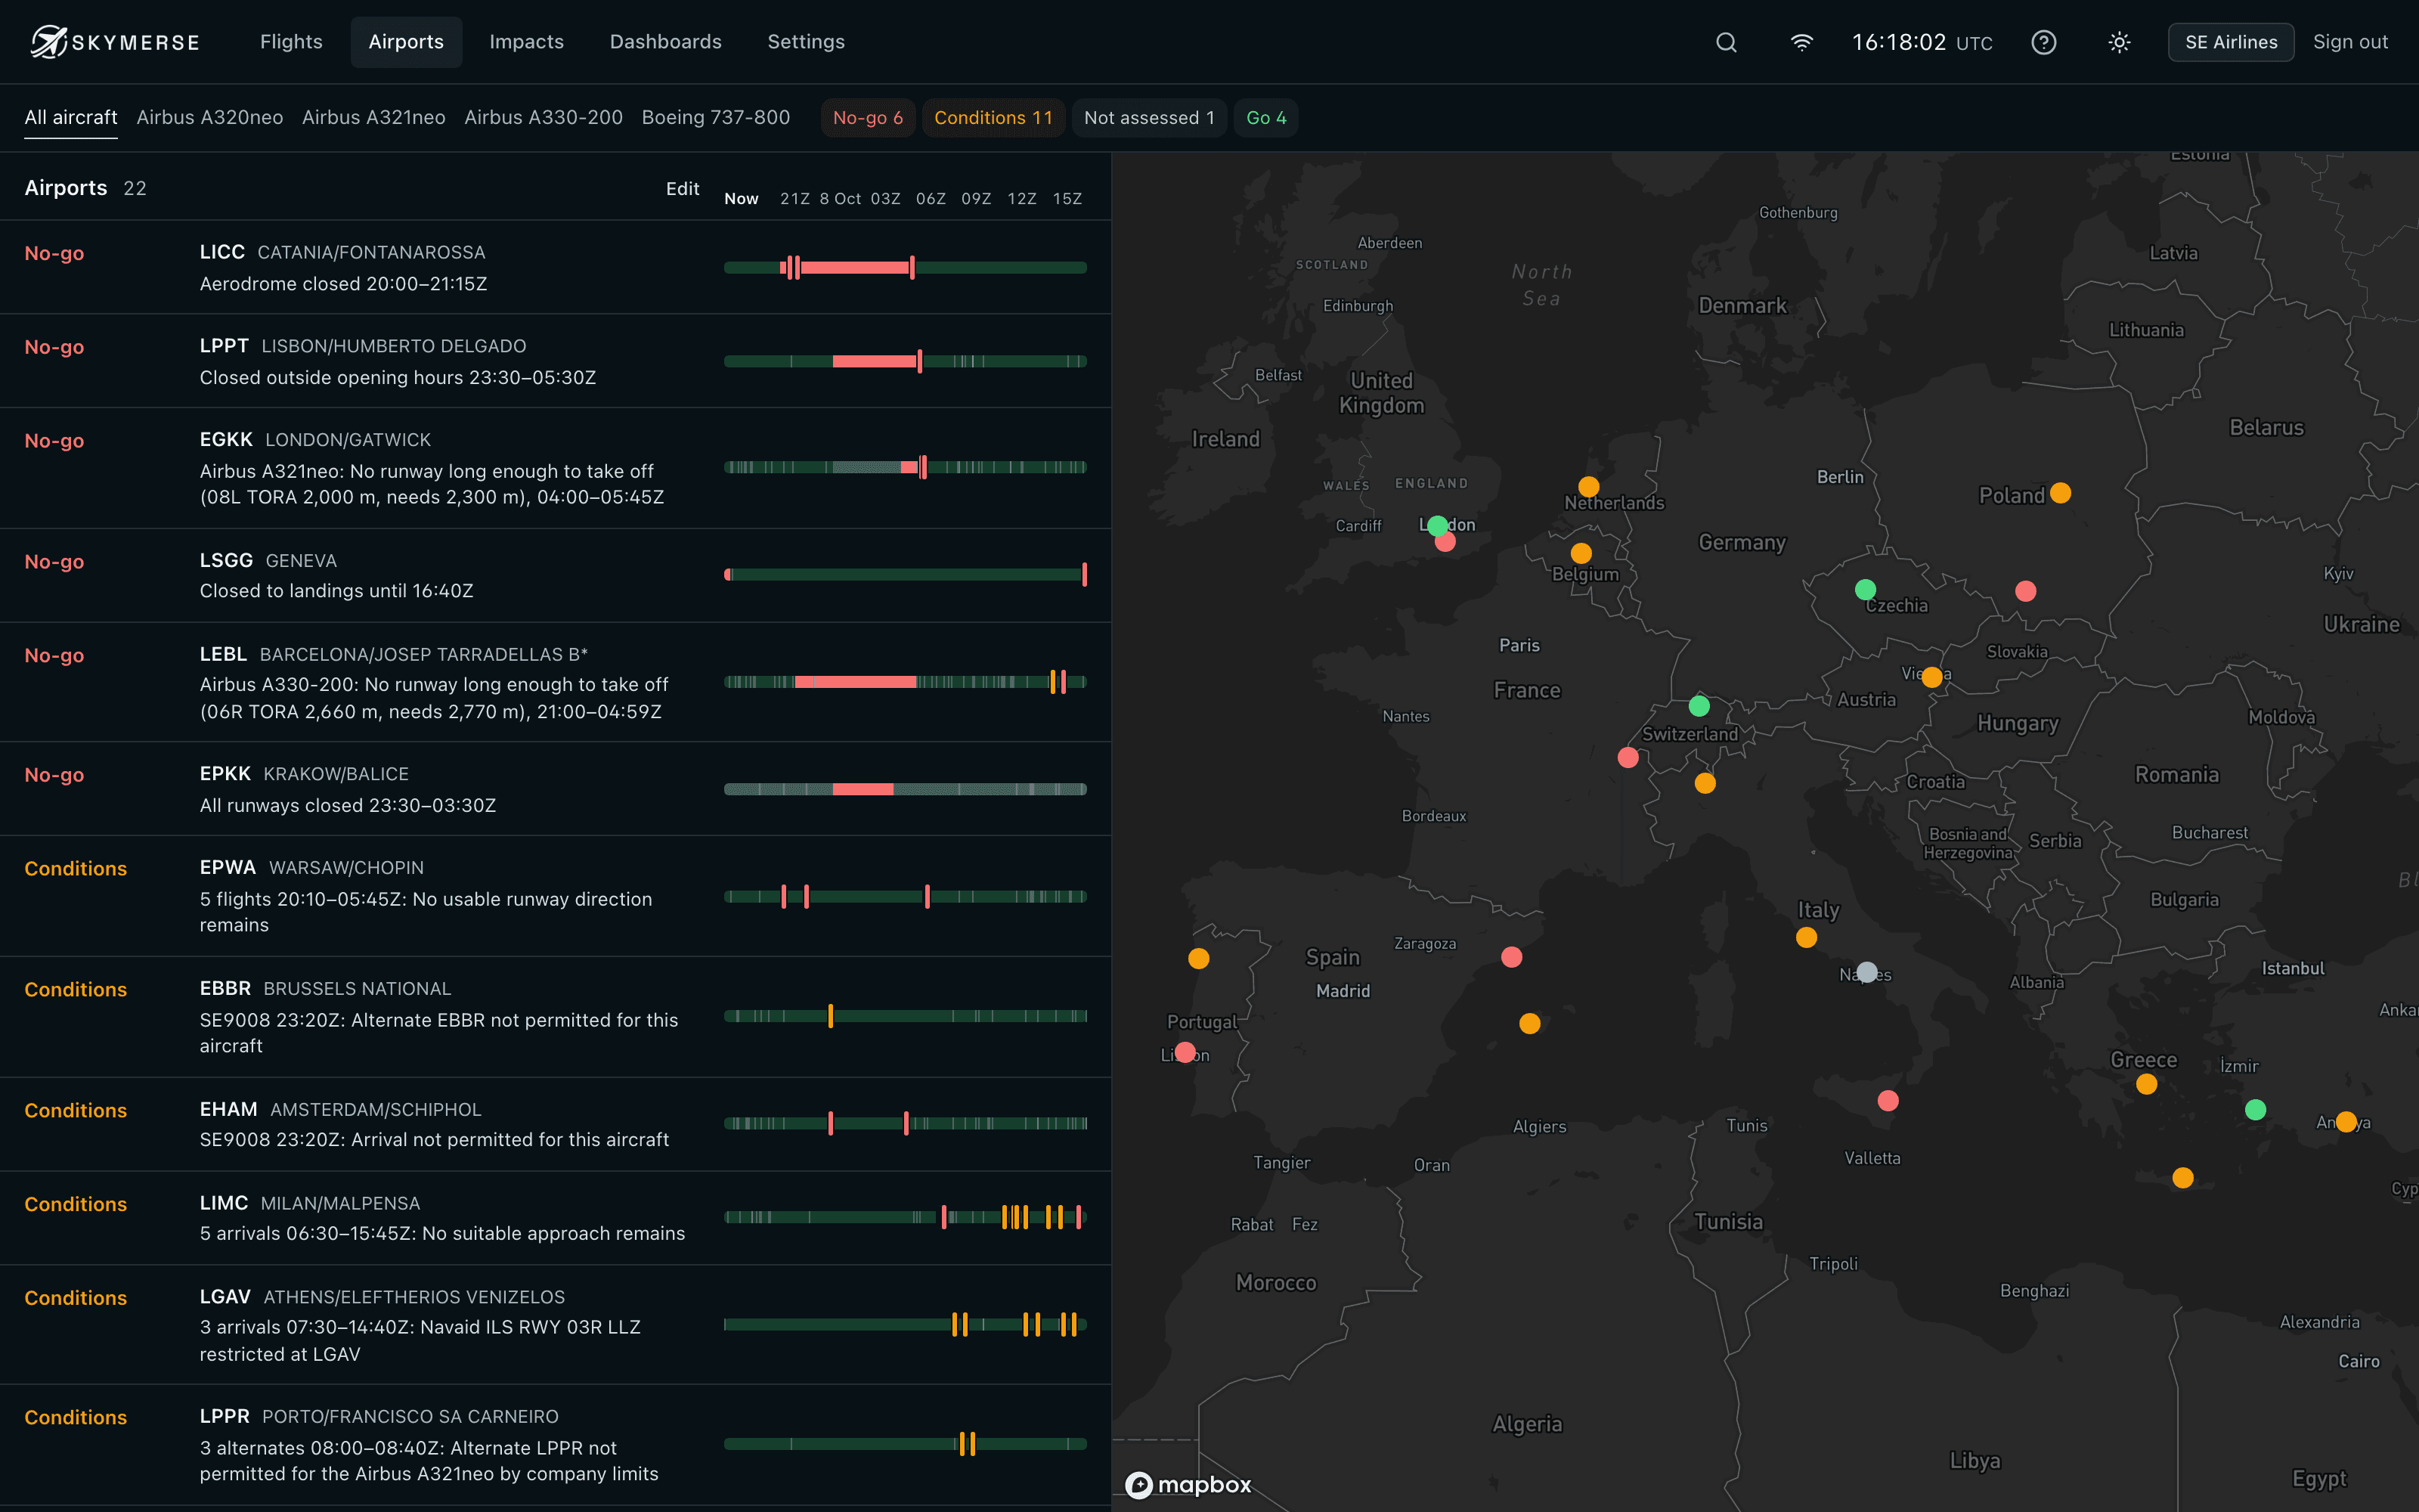The height and width of the screenshot is (1512, 2419).
Task: Toggle the Go 4 filter chip
Action: 1265,118
